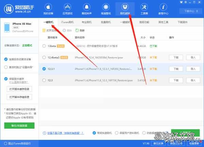Click the 正常模式 connection status text

[27, 45]
